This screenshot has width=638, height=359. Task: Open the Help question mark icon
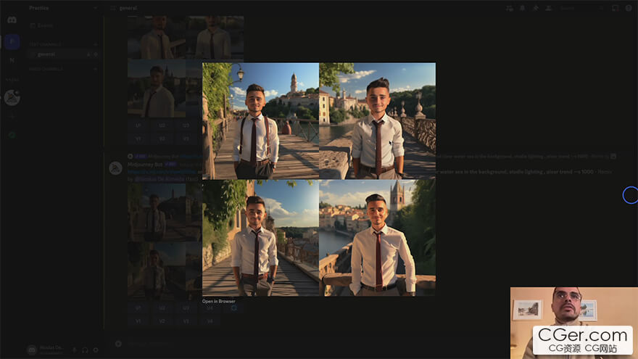click(629, 8)
